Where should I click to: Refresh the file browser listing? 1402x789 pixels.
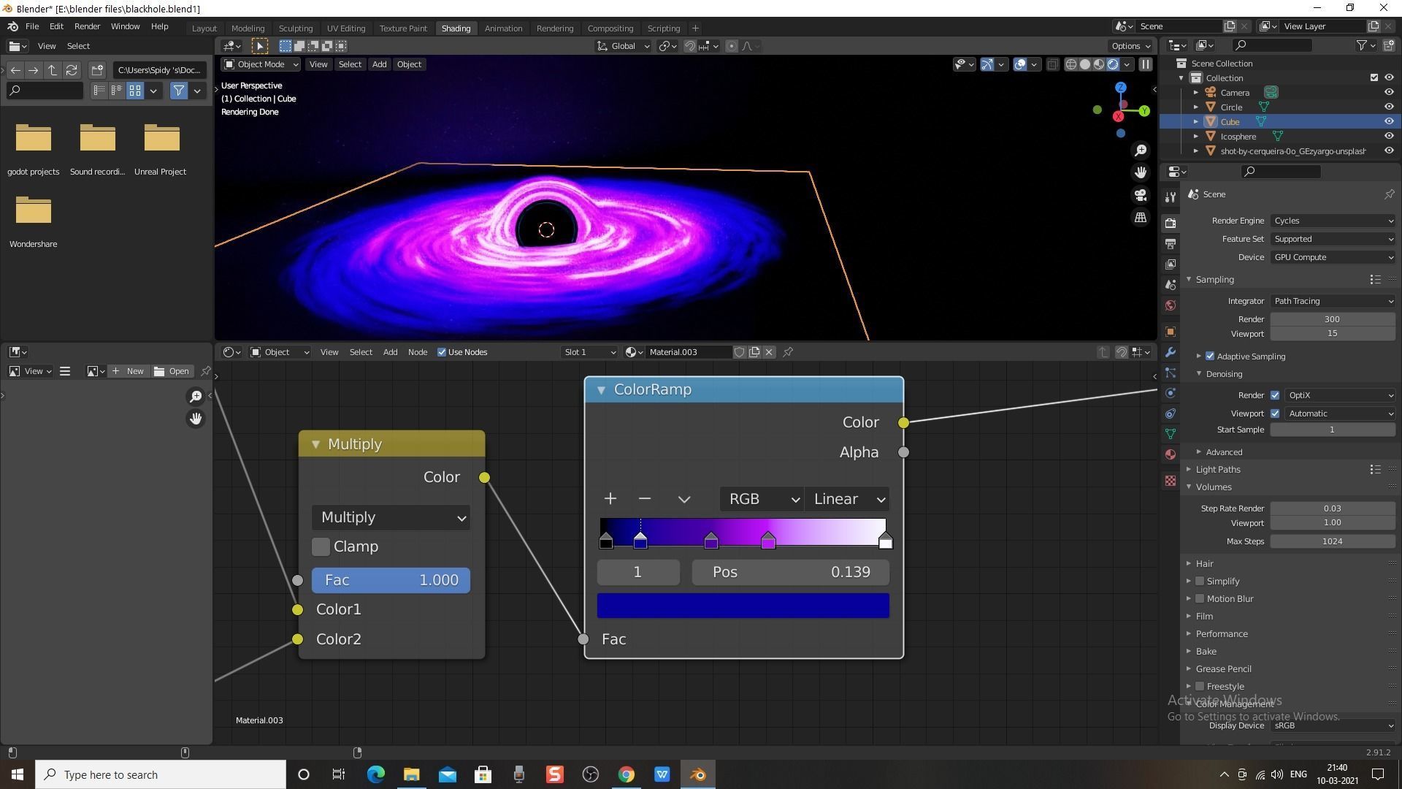[x=72, y=70]
